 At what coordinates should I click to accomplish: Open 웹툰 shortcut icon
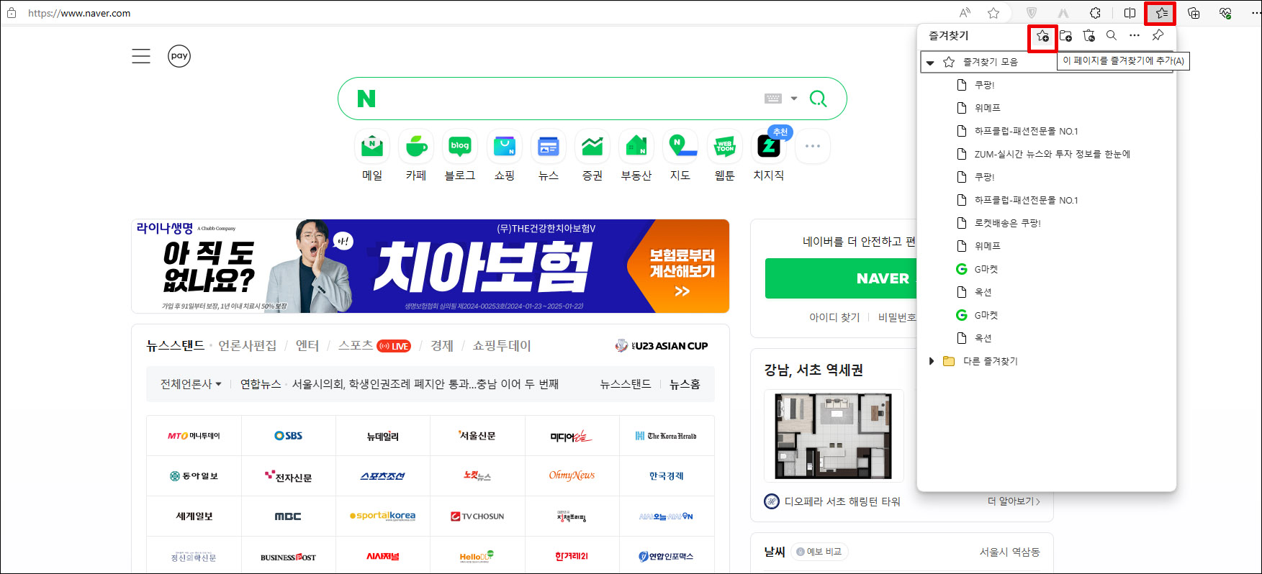725,147
